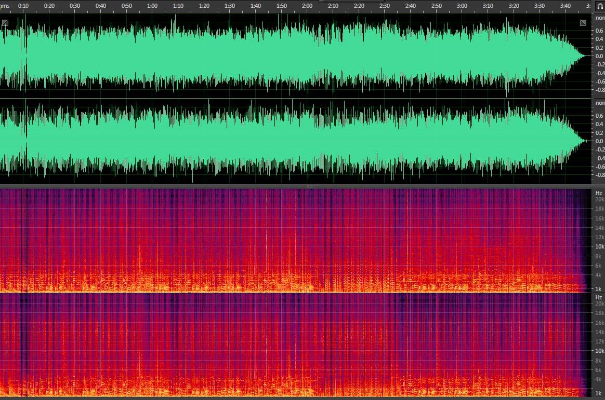This screenshot has height=400, width=605.
Task: Click the 2:50 mark on time ruler
Action: pyautogui.click(x=437, y=6)
